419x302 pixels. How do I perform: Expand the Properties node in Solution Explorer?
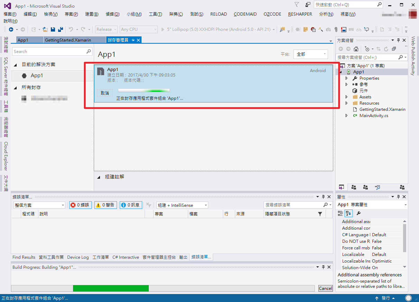coord(346,78)
